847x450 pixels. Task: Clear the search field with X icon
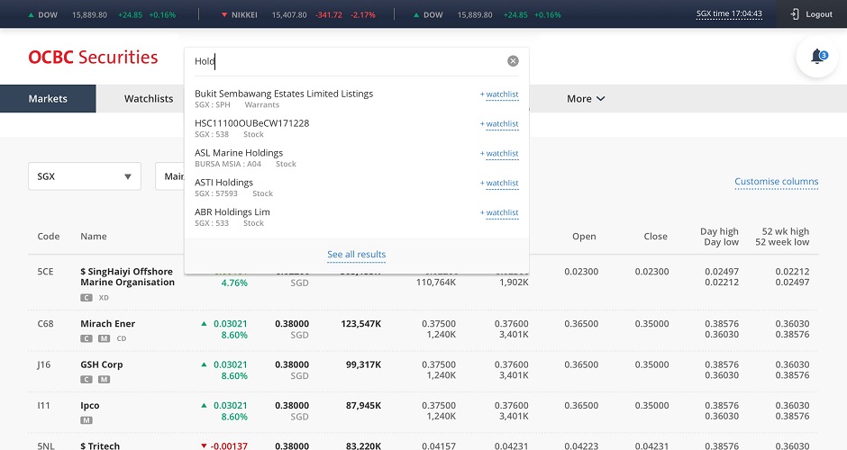pos(514,61)
